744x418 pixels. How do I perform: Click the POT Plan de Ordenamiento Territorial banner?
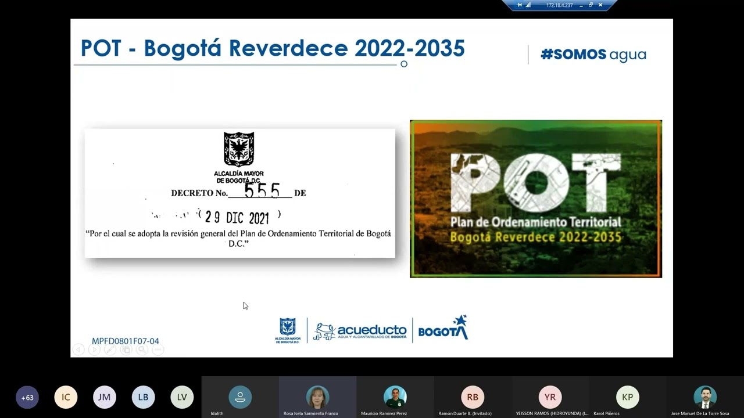536,199
